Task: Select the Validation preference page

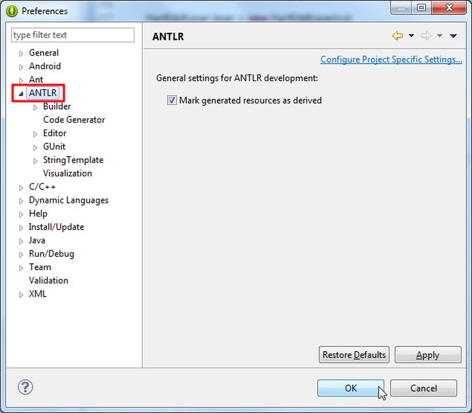Action: pos(49,280)
